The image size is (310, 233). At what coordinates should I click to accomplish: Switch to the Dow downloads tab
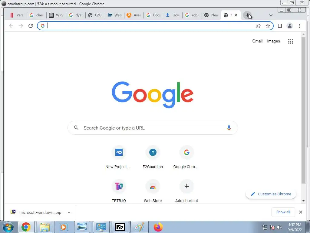173,15
